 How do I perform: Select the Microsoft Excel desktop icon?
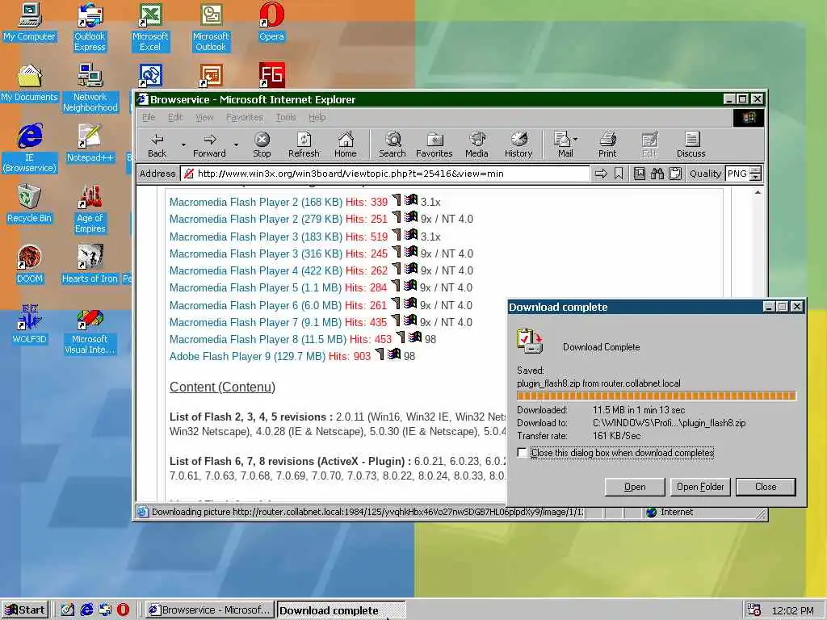coord(150,27)
